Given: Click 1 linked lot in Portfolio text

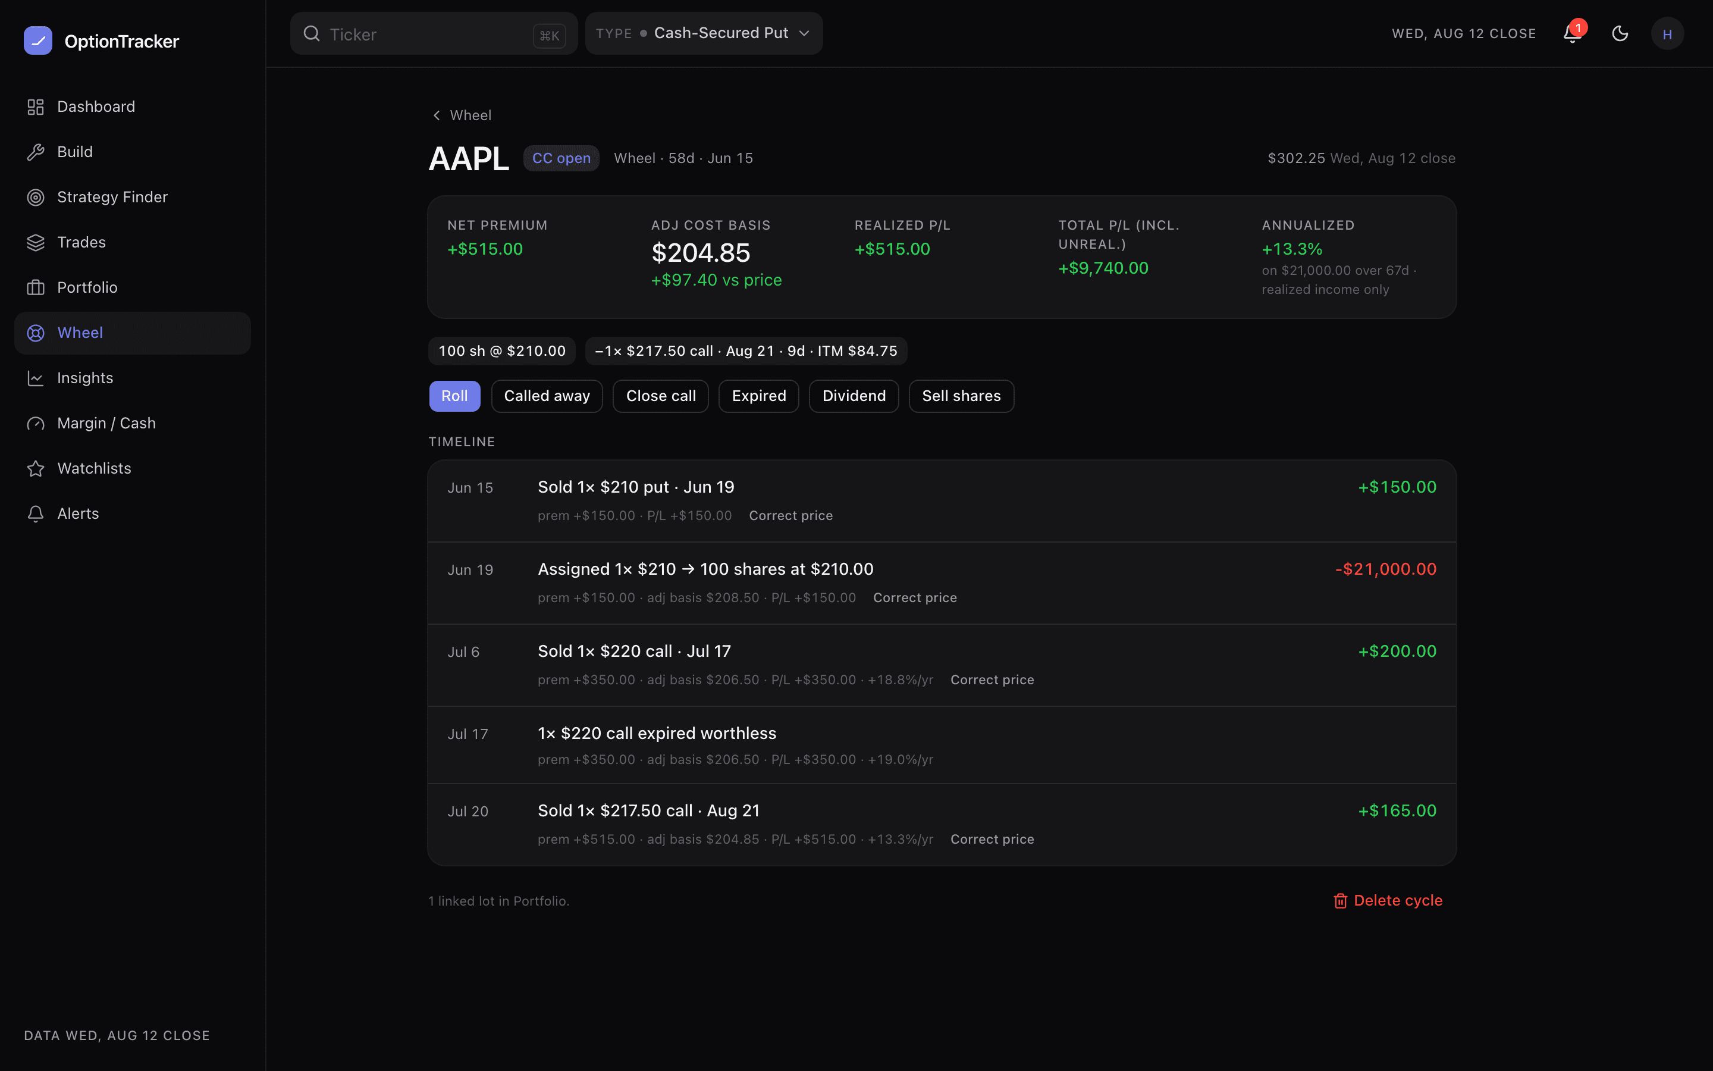Looking at the screenshot, I should 499,901.
